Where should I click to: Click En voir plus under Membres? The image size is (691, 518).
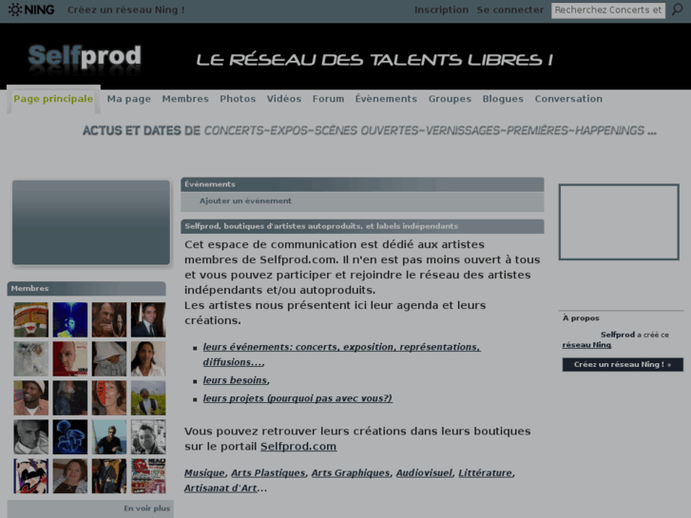click(146, 508)
